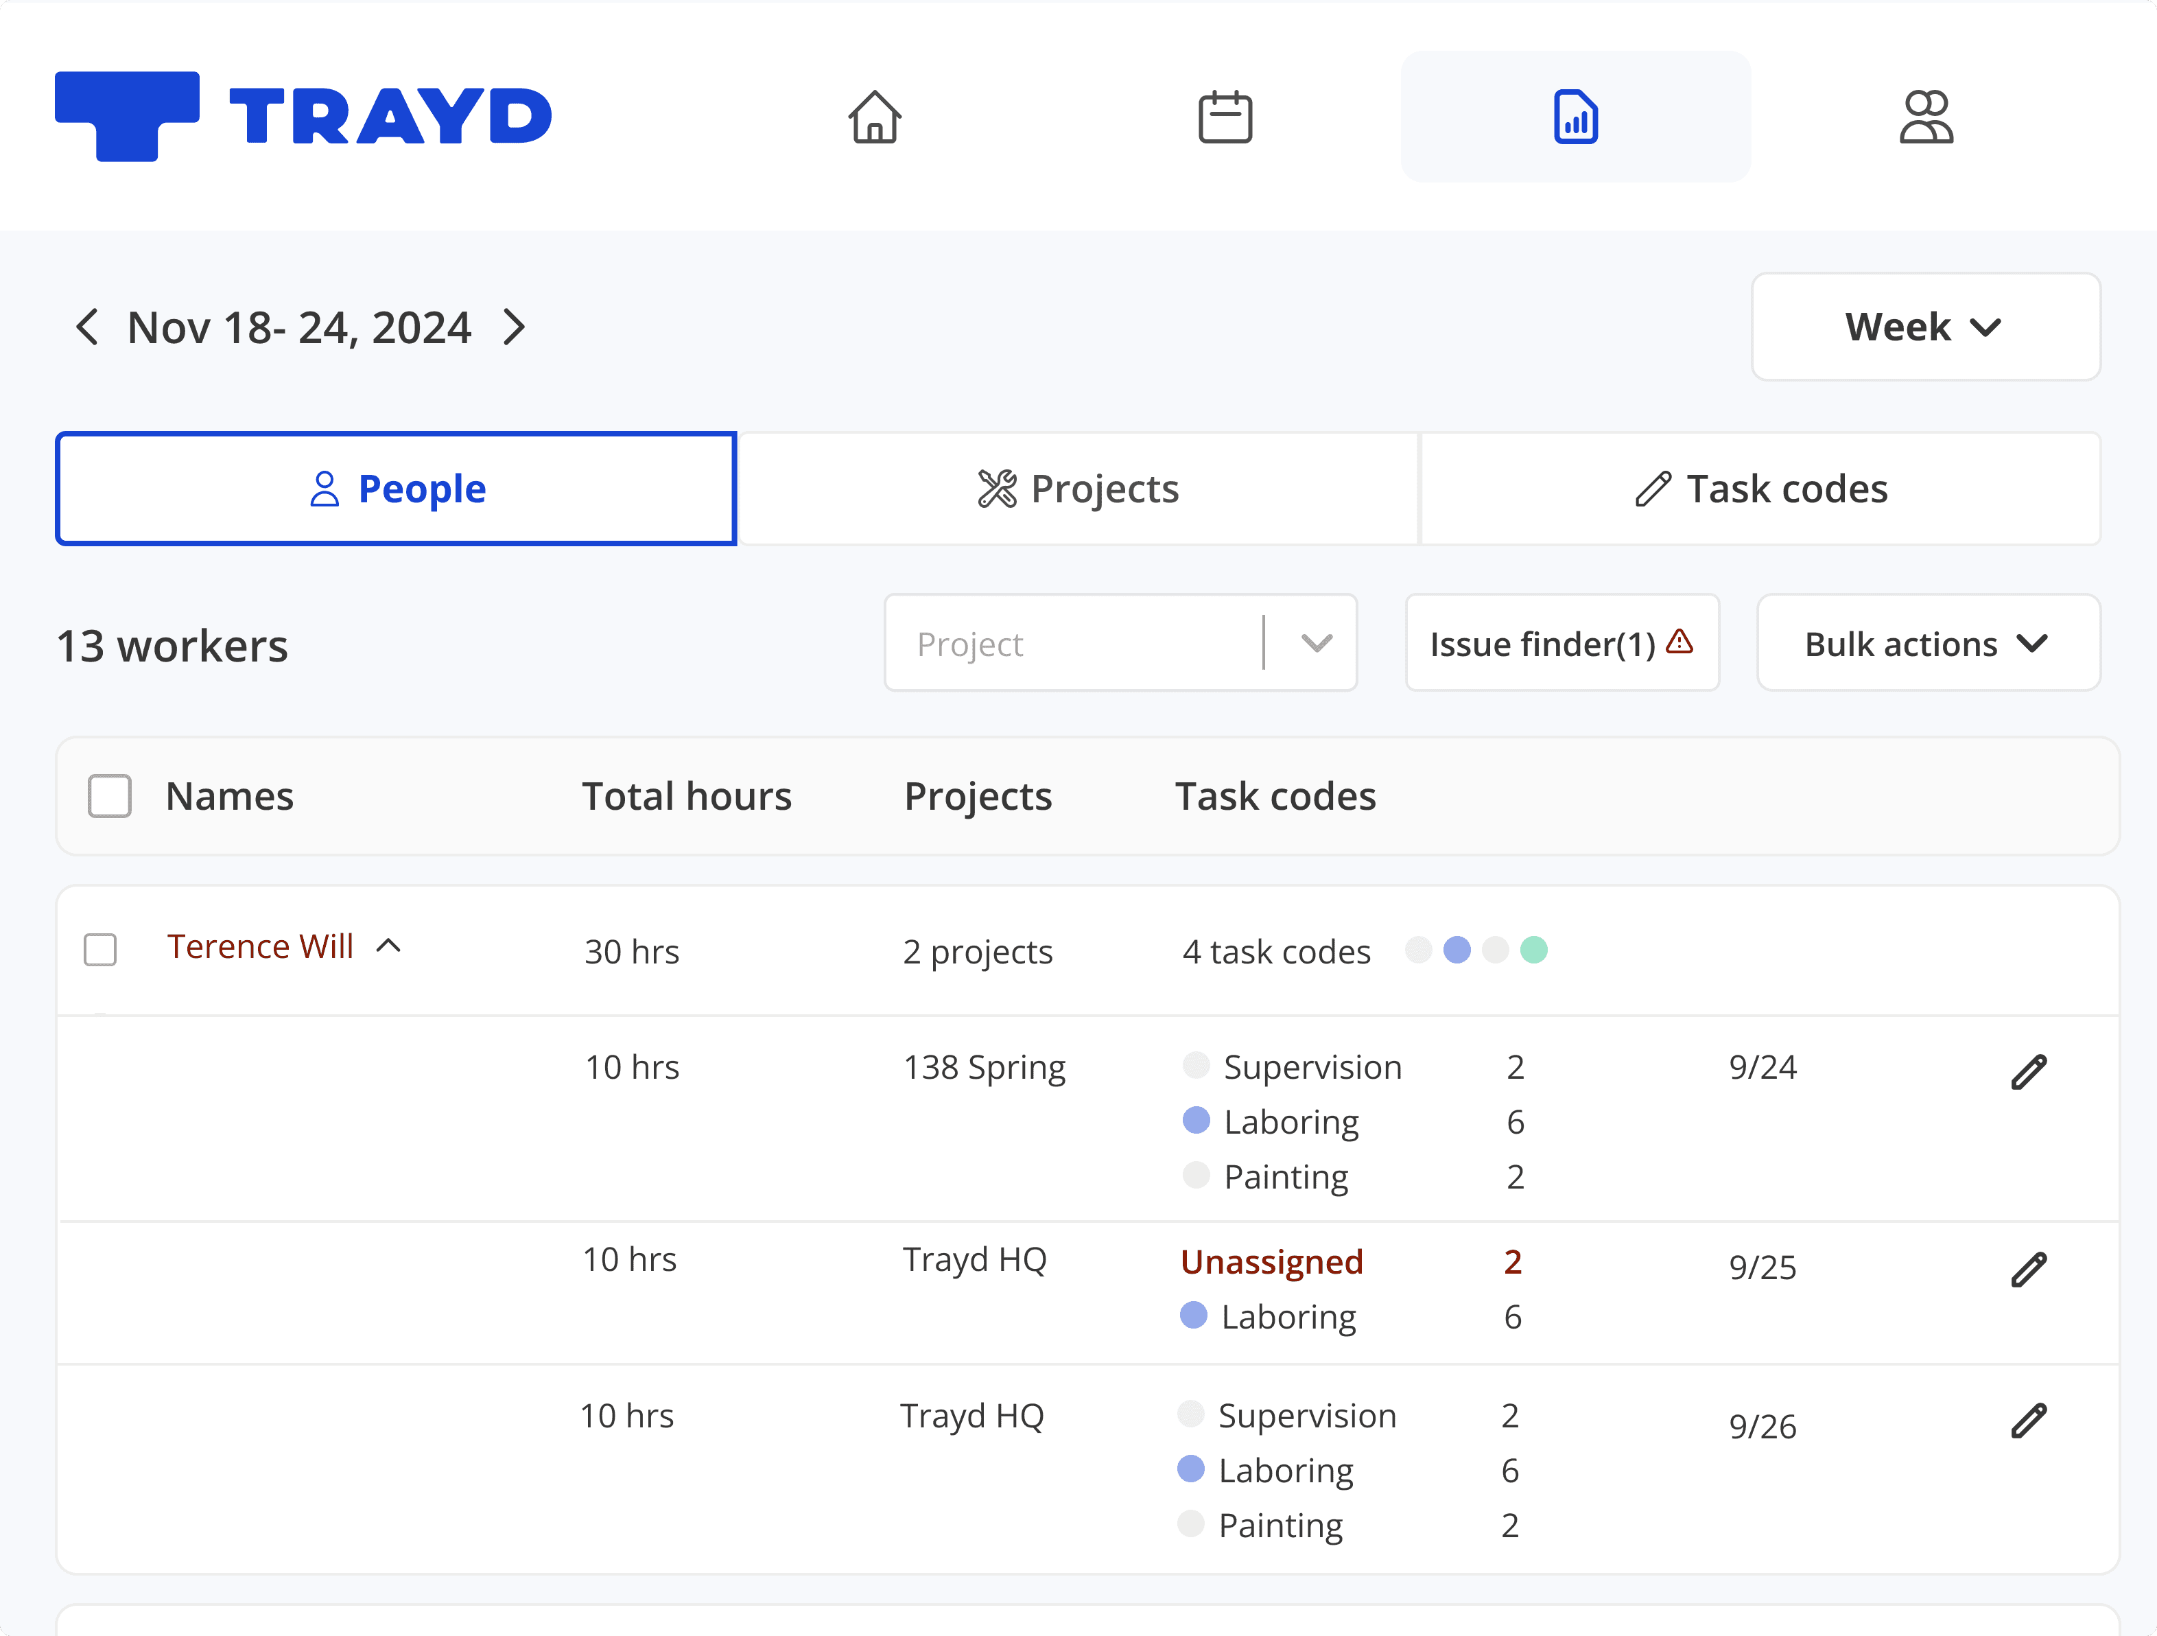Open the Home icon in navigation
This screenshot has width=2157, height=1636.
click(x=874, y=117)
